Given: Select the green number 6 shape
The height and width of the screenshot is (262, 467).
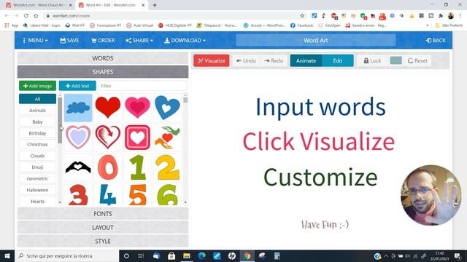Looking at the screenshot, I should pos(167,194).
